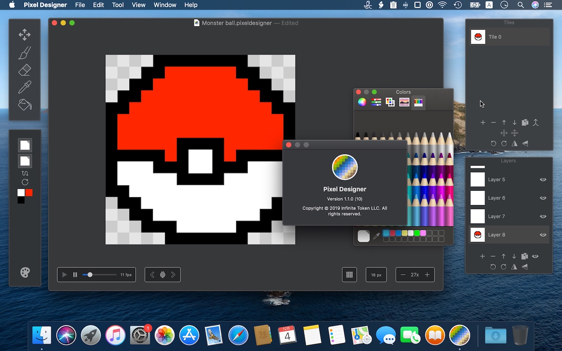This screenshot has height=351, width=562.
Task: Reset colors with circular arrow icon
Action: click(25, 182)
